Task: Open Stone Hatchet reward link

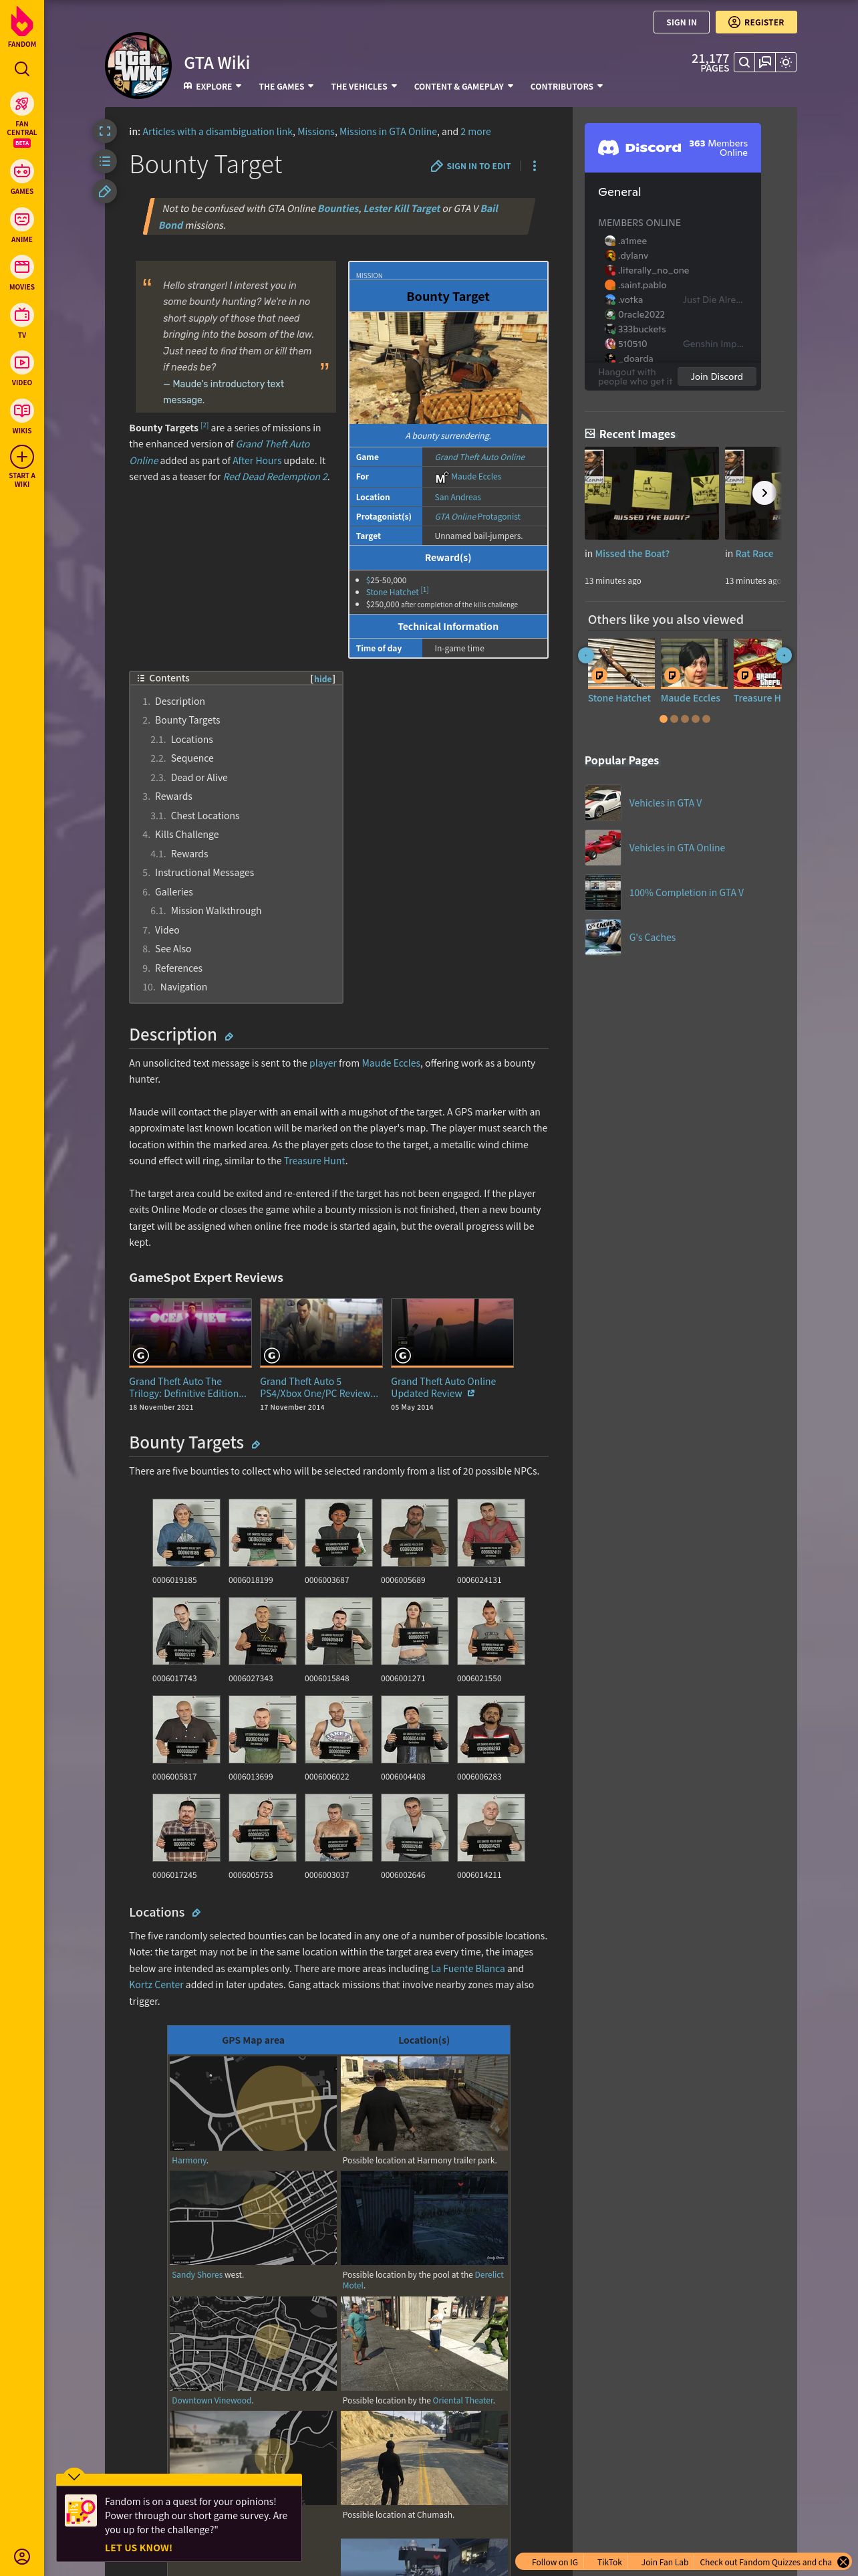Action: pos(392,592)
